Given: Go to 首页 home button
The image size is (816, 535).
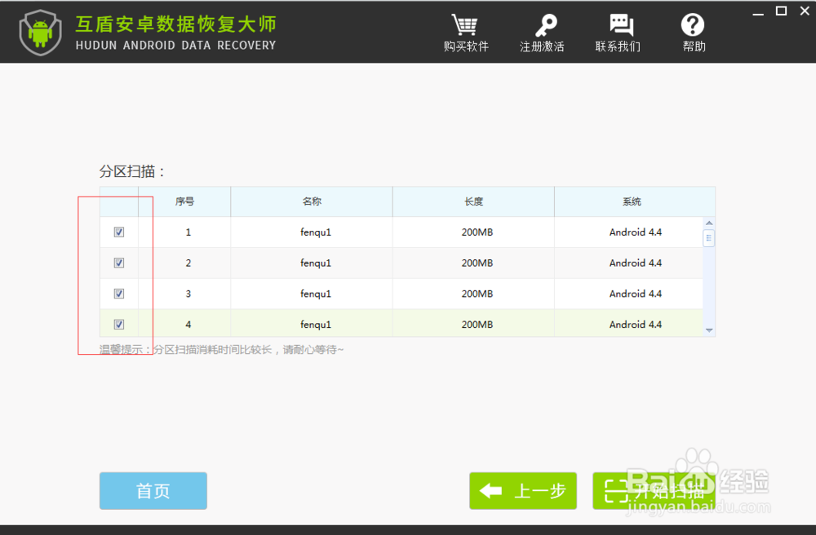Looking at the screenshot, I should pos(153,491).
